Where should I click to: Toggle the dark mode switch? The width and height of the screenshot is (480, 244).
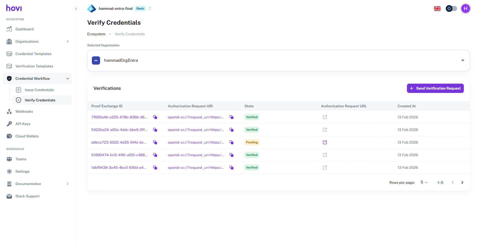(x=451, y=8)
